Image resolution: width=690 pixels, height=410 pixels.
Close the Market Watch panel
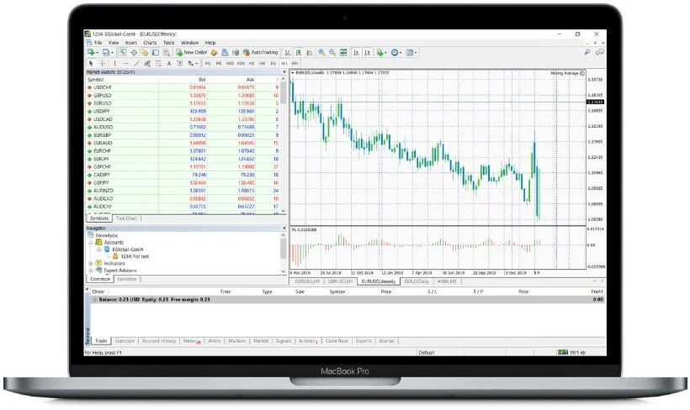tap(284, 72)
